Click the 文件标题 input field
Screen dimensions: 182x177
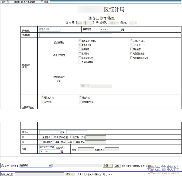pos(76,35)
